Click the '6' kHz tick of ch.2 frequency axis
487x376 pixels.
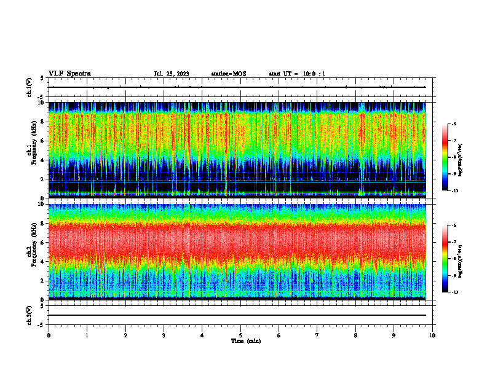43,243
